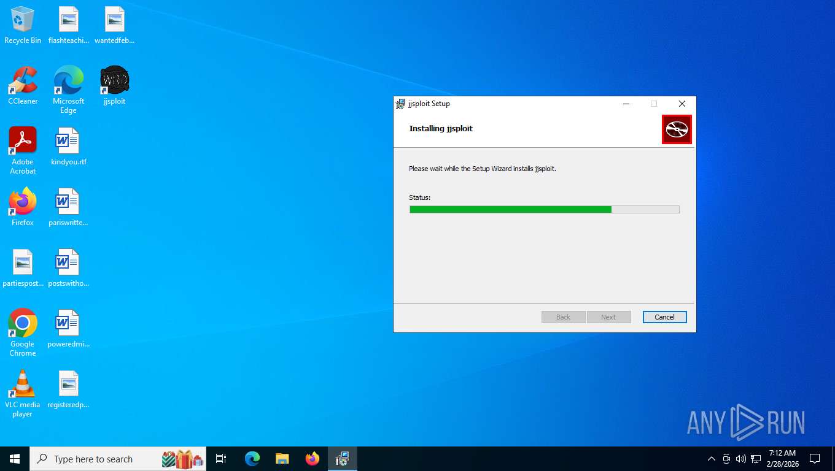Launch Microsoft Edge from the taskbar
Image resolution: width=835 pixels, height=471 pixels.
pos(252,459)
